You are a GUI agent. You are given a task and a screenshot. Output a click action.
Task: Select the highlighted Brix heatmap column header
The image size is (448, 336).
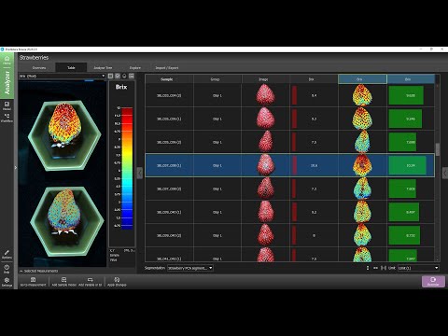pos(362,79)
